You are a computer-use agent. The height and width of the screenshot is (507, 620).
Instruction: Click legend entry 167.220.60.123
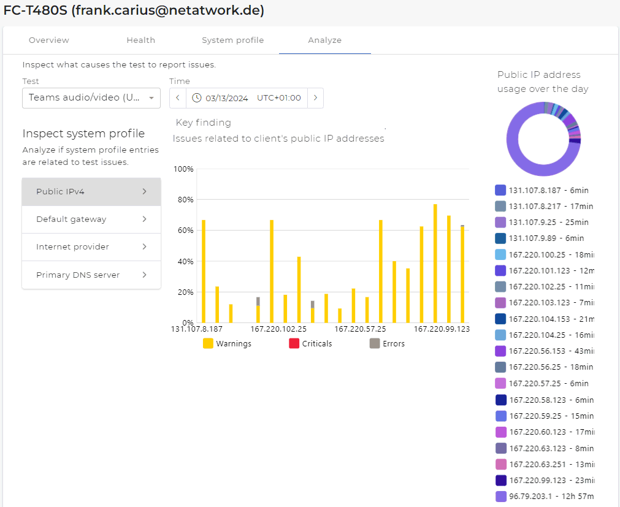[545, 432]
